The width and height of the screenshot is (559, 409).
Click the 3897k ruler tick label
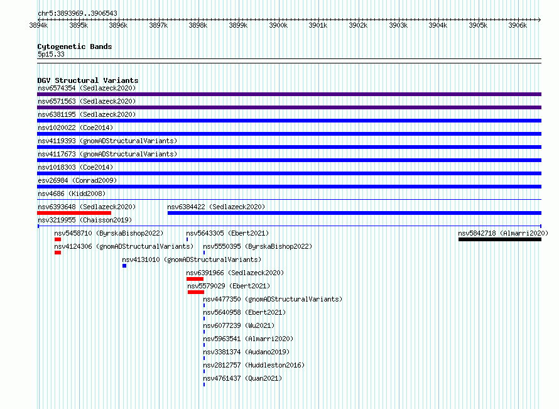pos(158,25)
